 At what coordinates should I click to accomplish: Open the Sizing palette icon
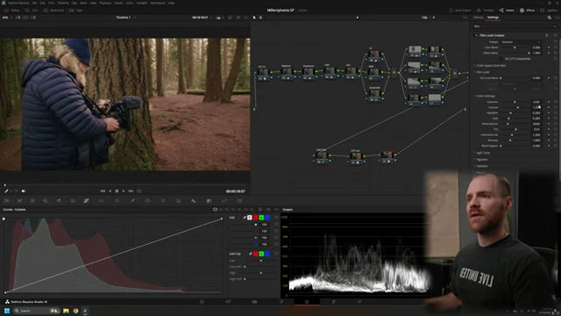point(224,201)
